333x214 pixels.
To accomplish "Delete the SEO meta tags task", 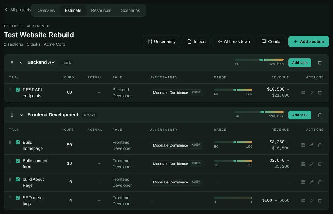I will point(320,201).
